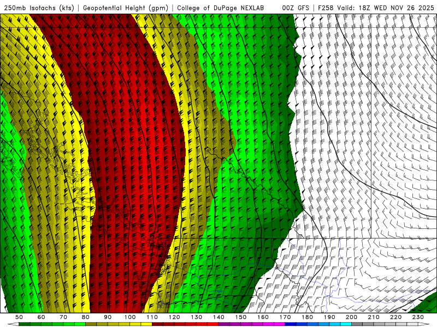Click the '170' legend value
The image size is (437, 327).
285,317
